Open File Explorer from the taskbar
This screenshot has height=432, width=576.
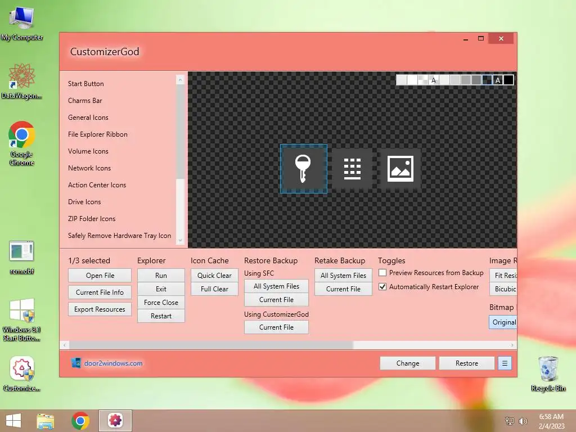(45, 421)
